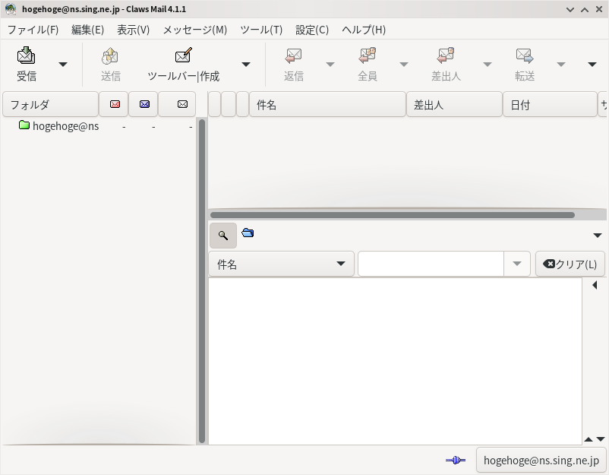Click the application icon in title bar
The image size is (609, 475).
pos(11,8)
